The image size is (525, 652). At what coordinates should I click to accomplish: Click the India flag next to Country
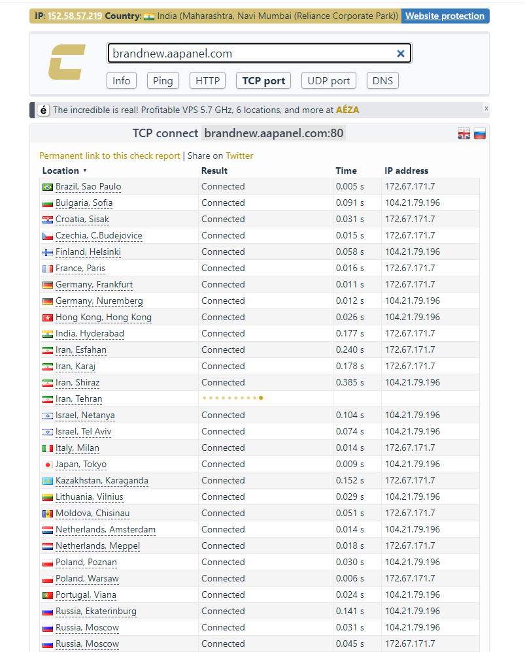pyautogui.click(x=149, y=16)
